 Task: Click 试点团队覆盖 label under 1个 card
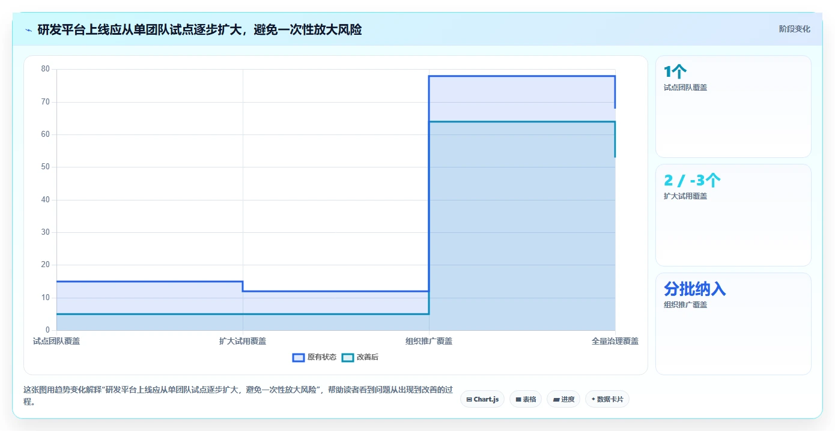pyautogui.click(x=685, y=88)
